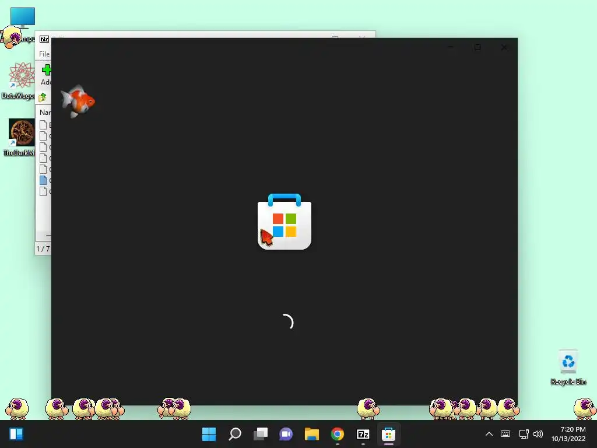597x448 pixels.
Task: Click the 7z window title icon
Action: click(44, 39)
